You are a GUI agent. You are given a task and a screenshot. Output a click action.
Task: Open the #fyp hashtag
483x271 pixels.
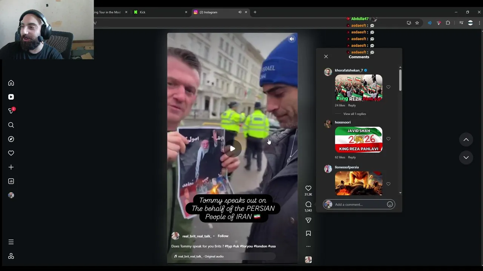[229, 246]
